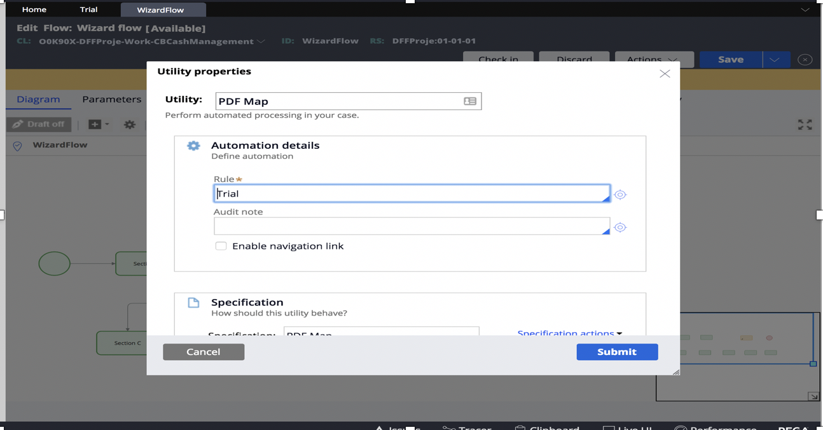The image size is (823, 430).
Task: Switch to the Home tab
Action: 34,10
